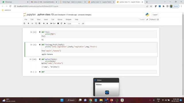Save notebook with the floppy disk icon
This screenshot has height=103, width=184.
[x=24, y=23]
